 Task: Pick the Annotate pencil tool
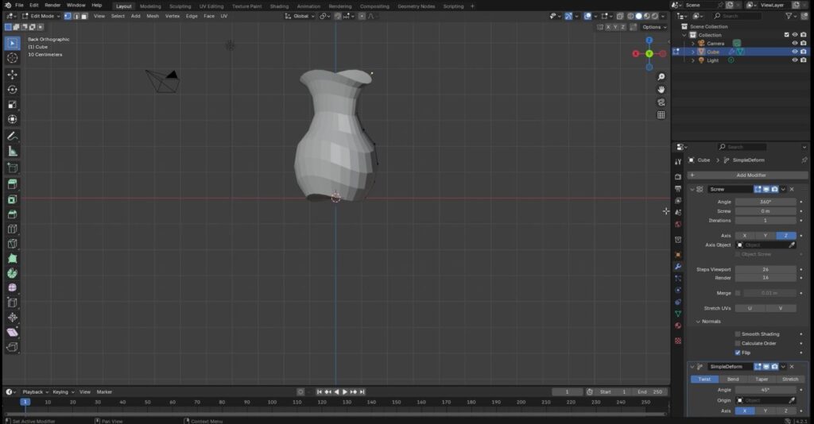12,136
